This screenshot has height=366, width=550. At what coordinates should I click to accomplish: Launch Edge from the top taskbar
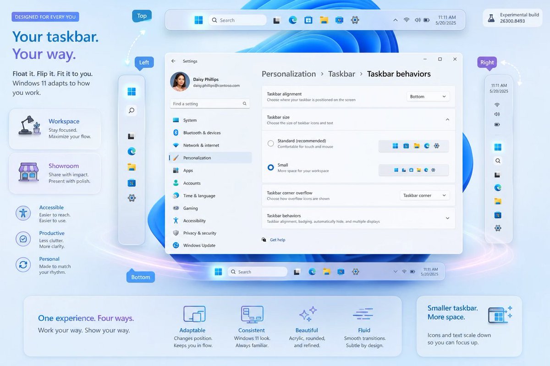292,20
